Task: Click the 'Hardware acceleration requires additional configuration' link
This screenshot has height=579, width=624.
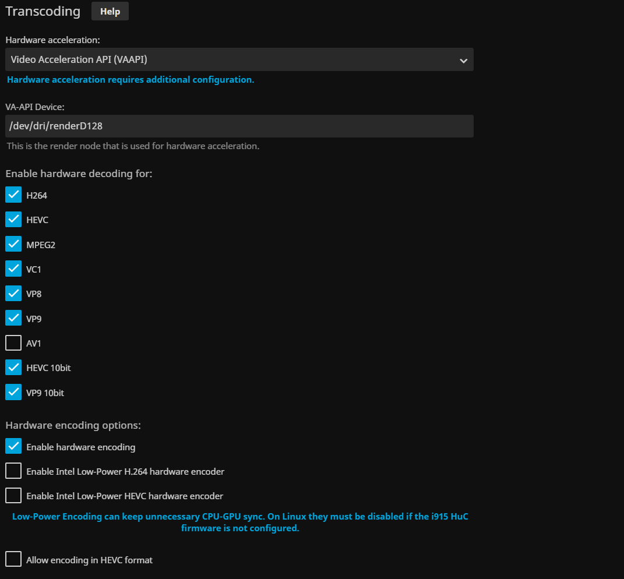Action: point(131,80)
